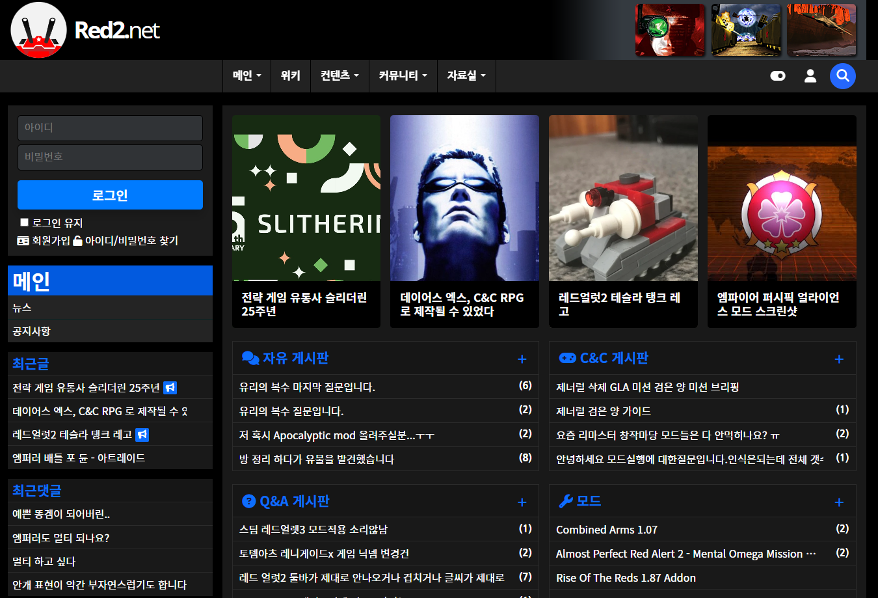This screenshot has width=878, height=598.
Task: Expand the 커뮤니티 dropdown menu
Action: coord(403,75)
